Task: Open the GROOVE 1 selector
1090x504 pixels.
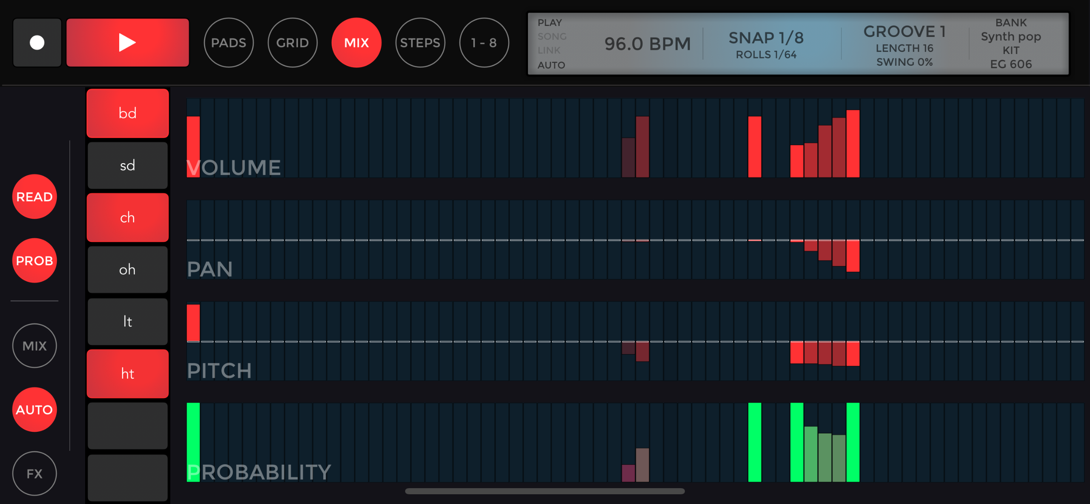Action: pos(904,32)
